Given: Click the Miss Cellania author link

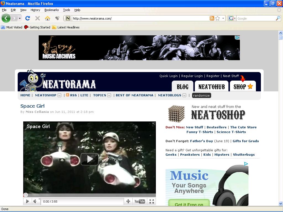Looking at the screenshot, I should pyautogui.click(x=37, y=112).
